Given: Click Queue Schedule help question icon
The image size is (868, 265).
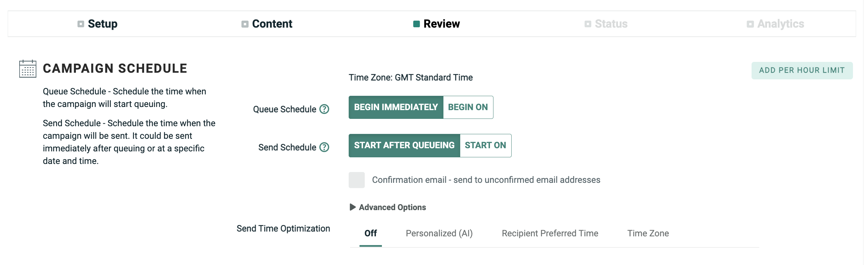Looking at the screenshot, I should pos(325,109).
